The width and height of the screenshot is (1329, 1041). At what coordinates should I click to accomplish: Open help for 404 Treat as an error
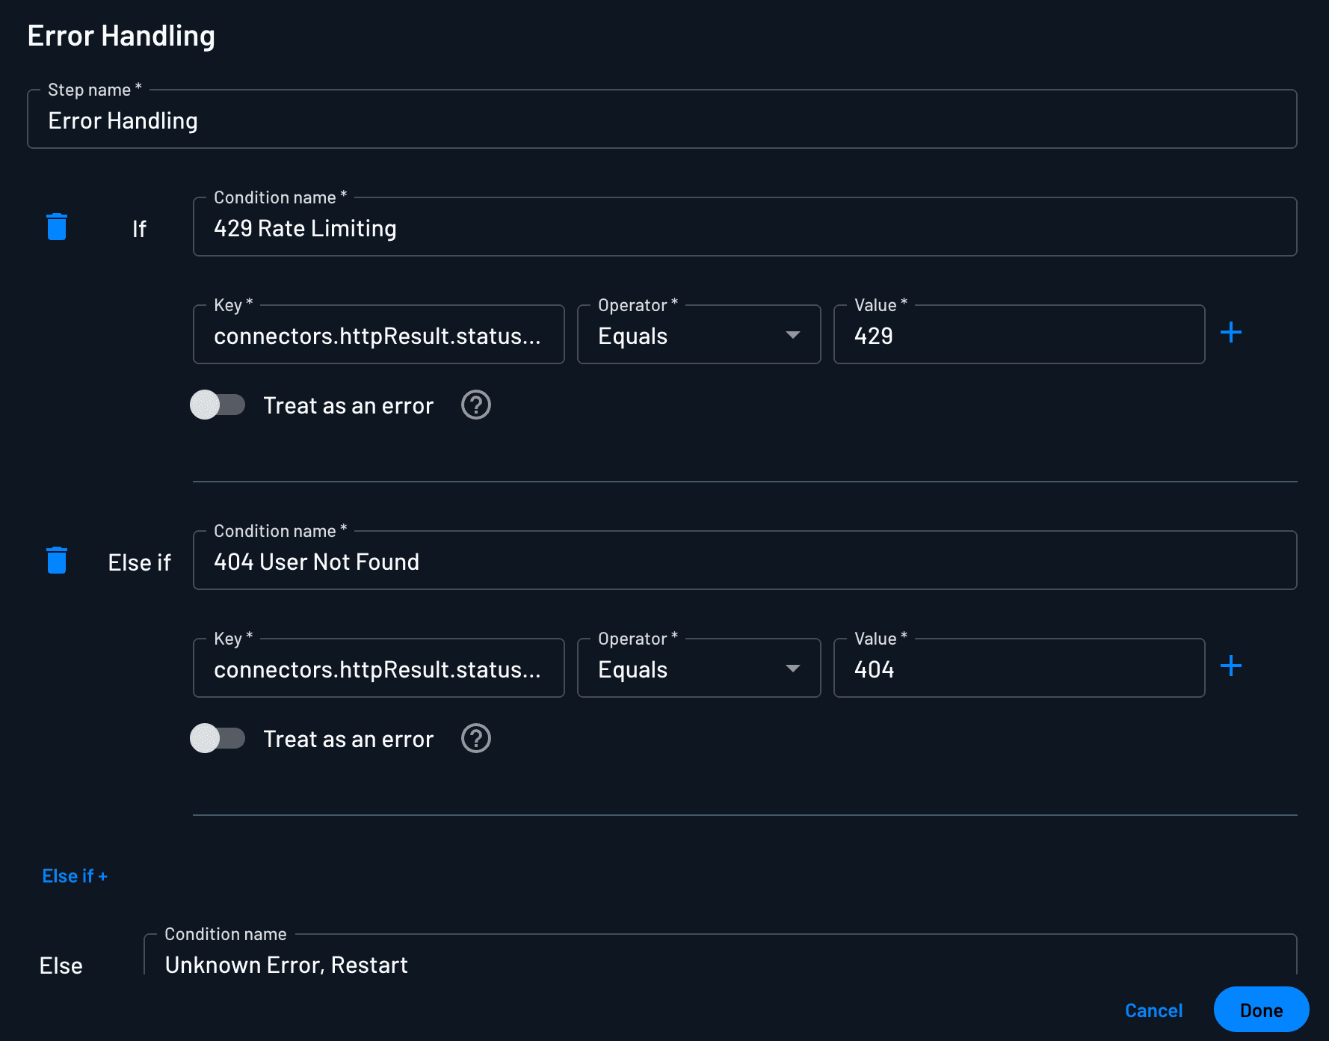point(475,739)
